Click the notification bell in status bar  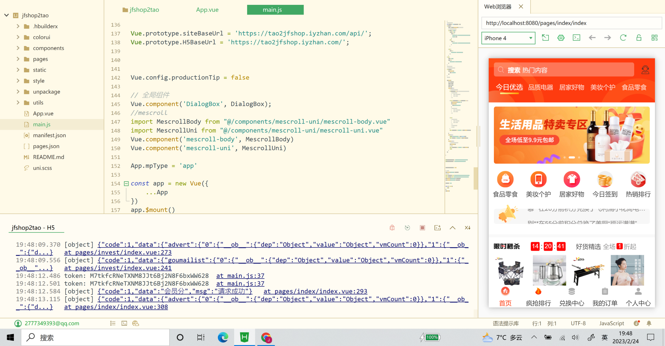[649, 323]
